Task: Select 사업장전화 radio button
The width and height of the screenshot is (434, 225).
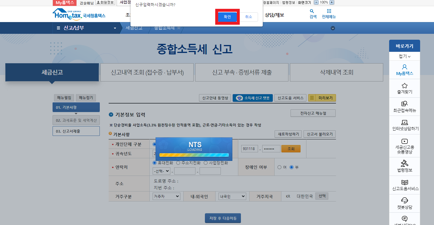Action: pos(205,163)
